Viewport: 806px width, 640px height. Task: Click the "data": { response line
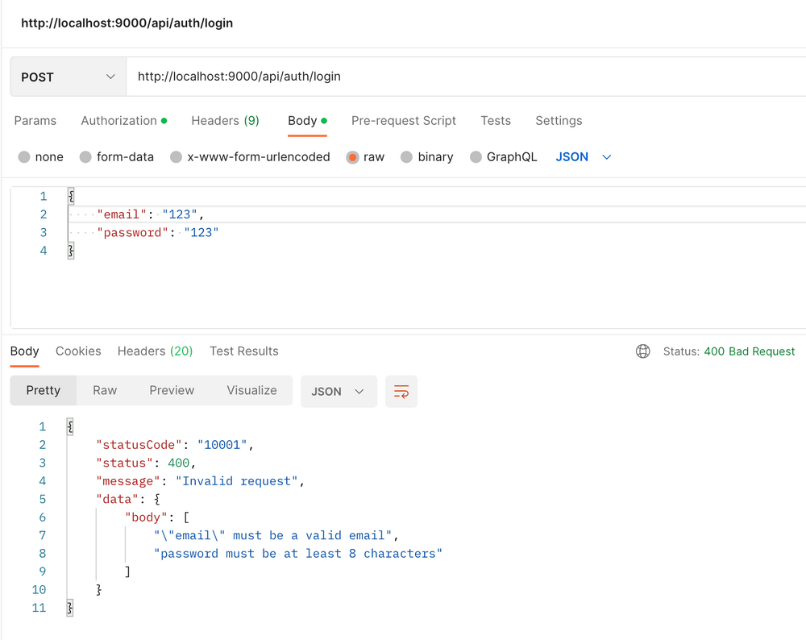tap(128, 499)
